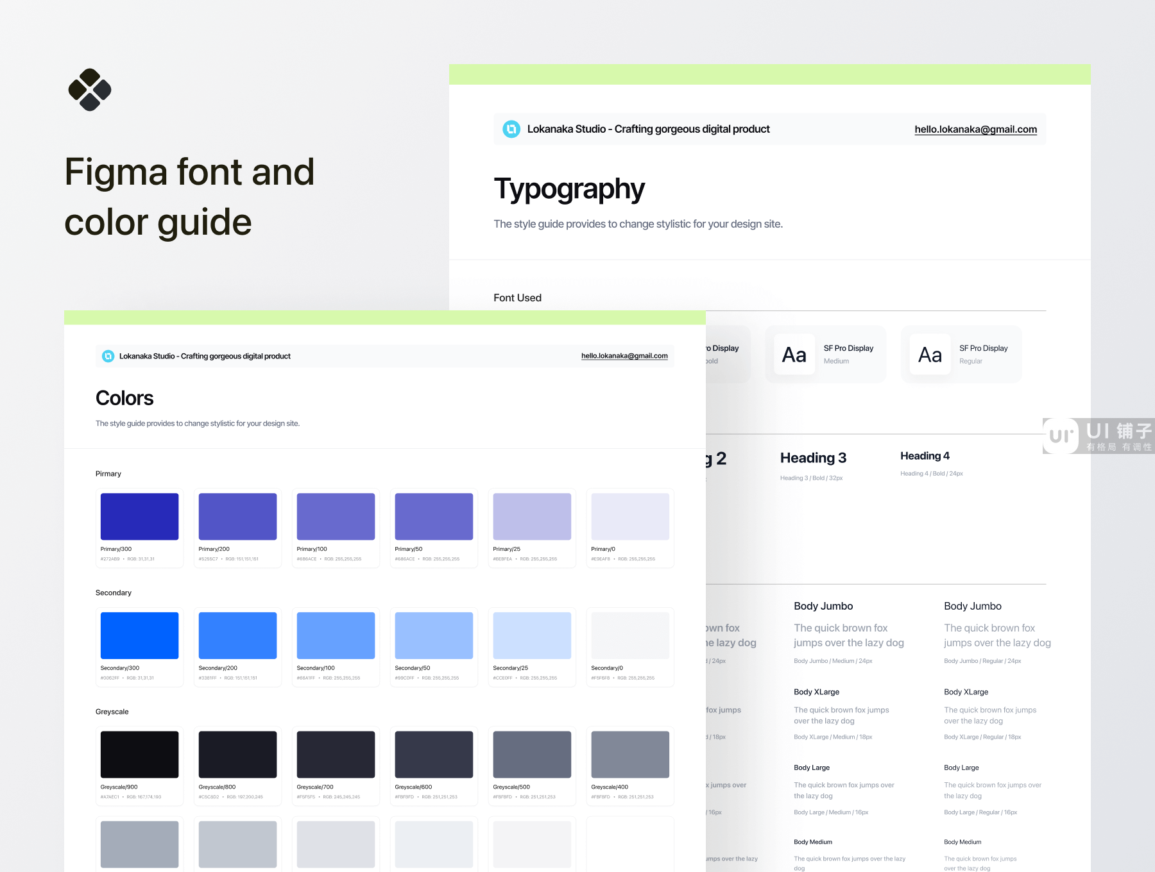The width and height of the screenshot is (1155, 872).
Task: Click the four-diamond logo above the title
Action: click(90, 90)
